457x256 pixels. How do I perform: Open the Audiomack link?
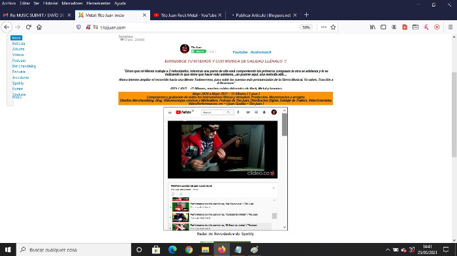coord(260,52)
